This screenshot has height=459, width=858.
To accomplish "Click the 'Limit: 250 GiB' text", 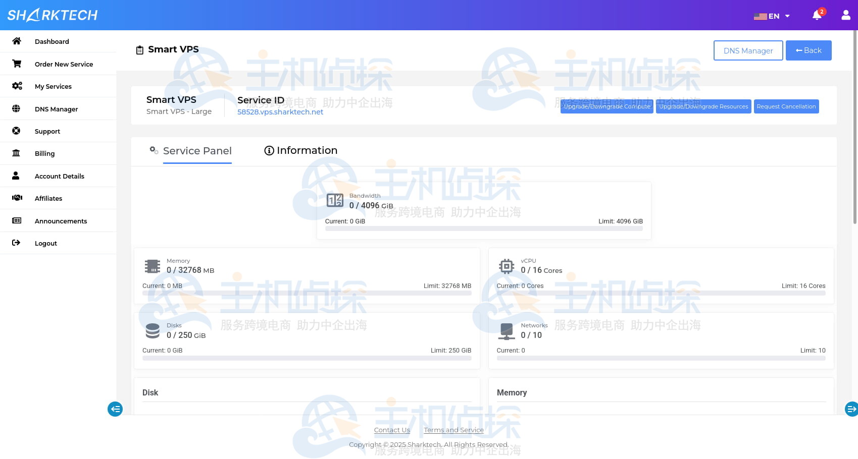I will (451, 351).
